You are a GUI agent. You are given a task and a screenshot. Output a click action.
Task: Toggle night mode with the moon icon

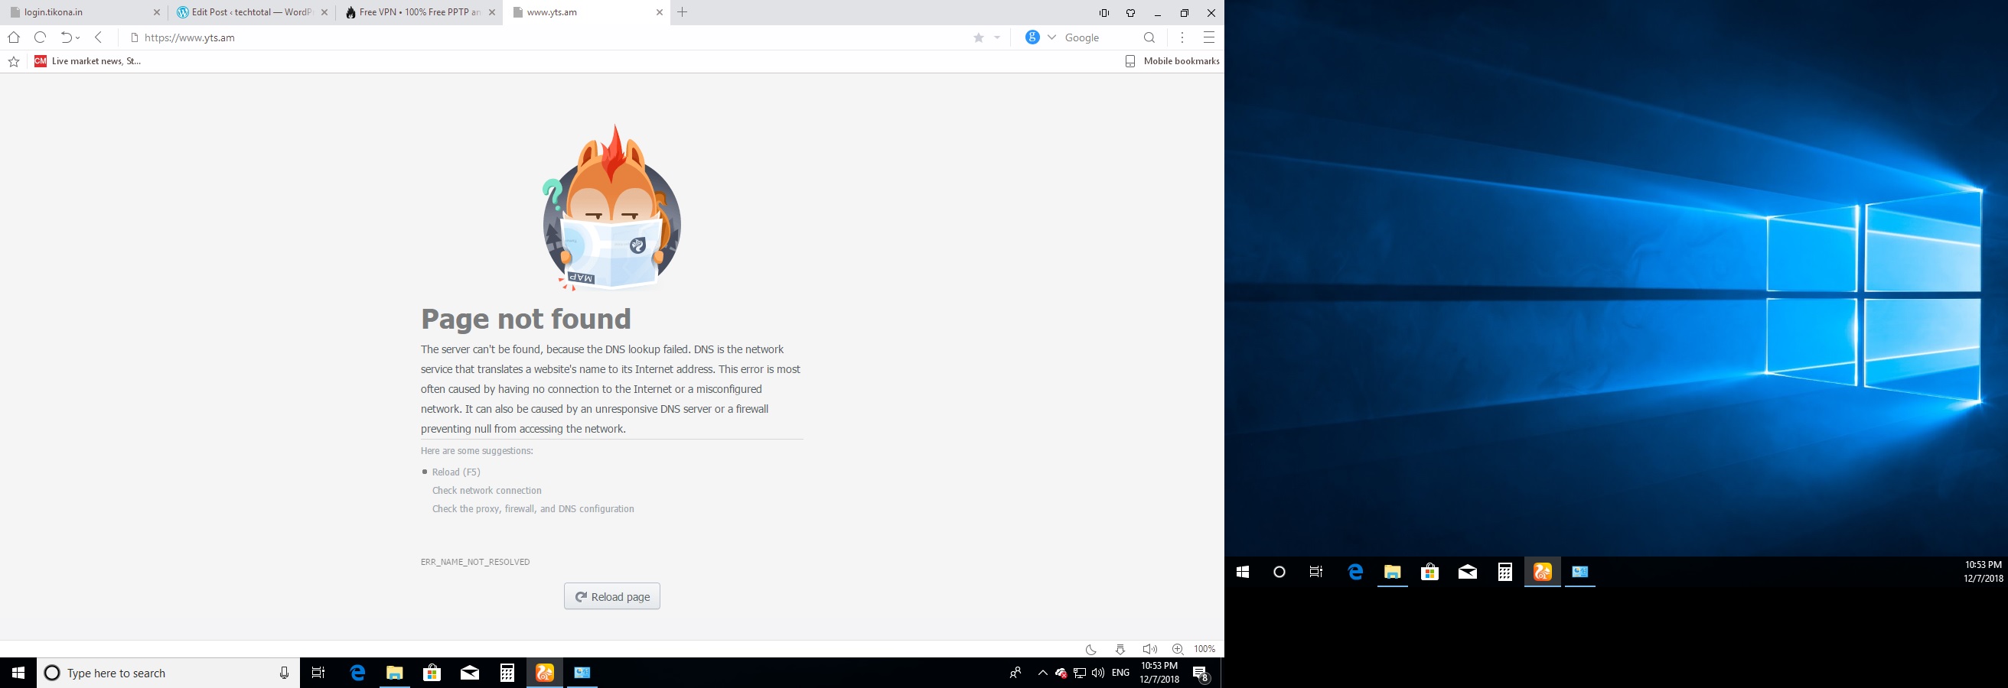coord(1090,649)
